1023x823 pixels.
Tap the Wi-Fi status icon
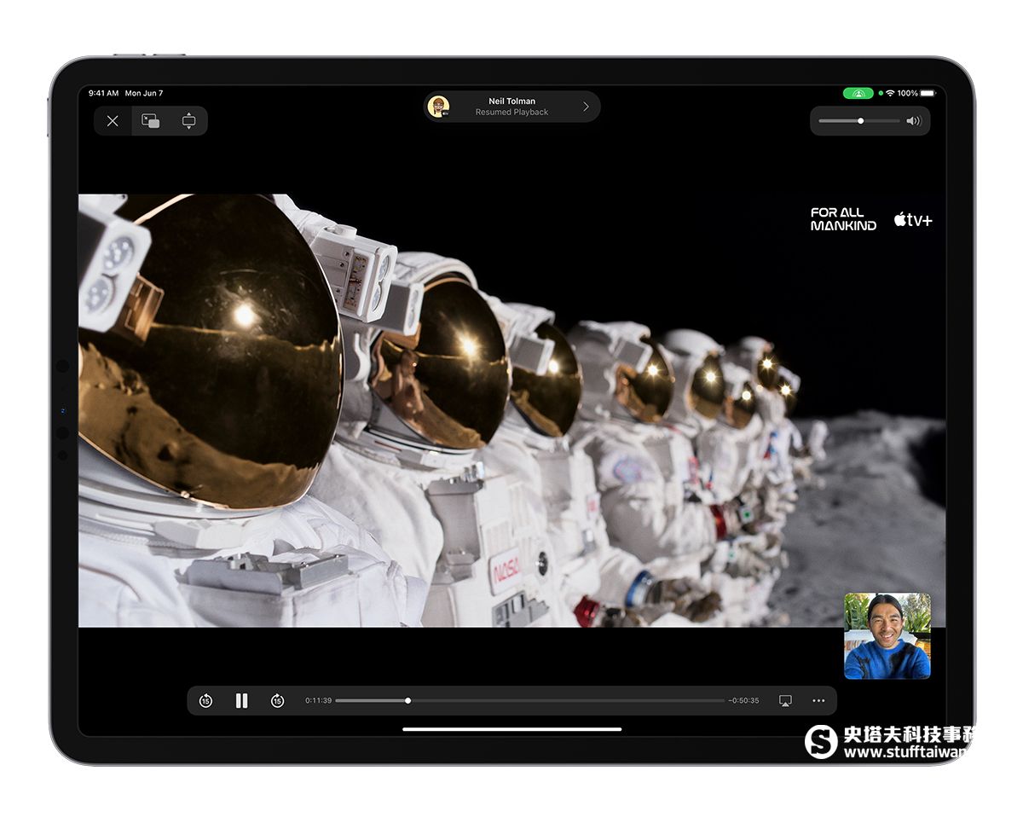[x=889, y=93]
